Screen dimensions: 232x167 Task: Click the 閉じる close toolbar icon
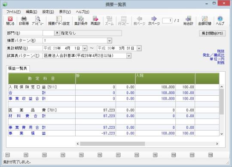pyautogui.click(x=10, y=21)
